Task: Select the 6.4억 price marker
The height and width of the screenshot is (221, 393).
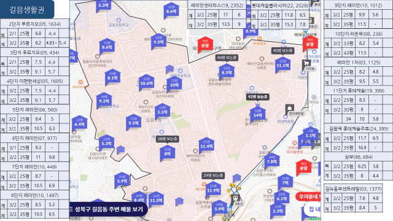Action: pos(79,123)
